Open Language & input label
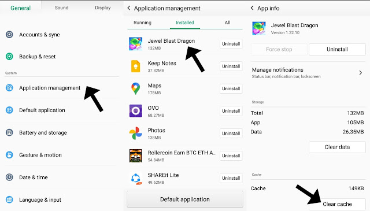Viewport: 370px width, 211px height. pyautogui.click(x=40, y=200)
